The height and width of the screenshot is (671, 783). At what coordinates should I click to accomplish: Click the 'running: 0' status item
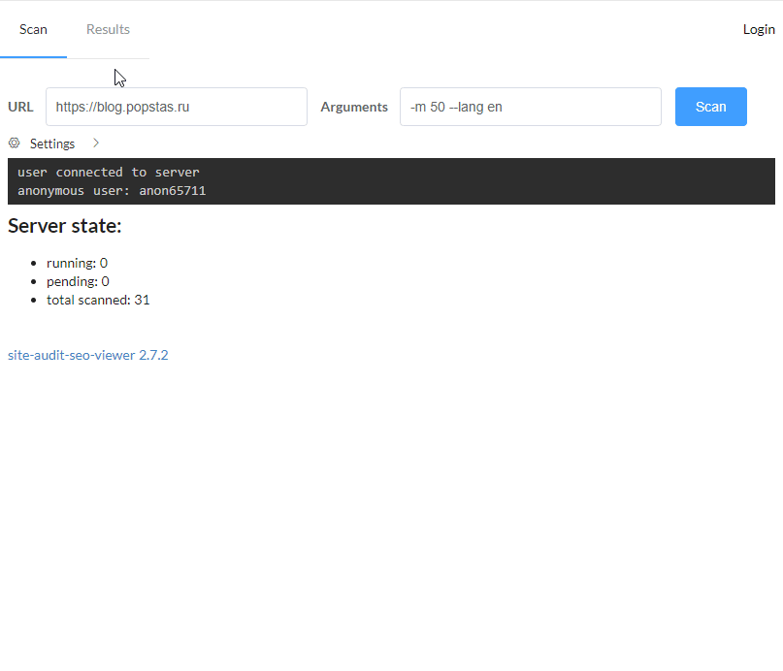(x=77, y=263)
